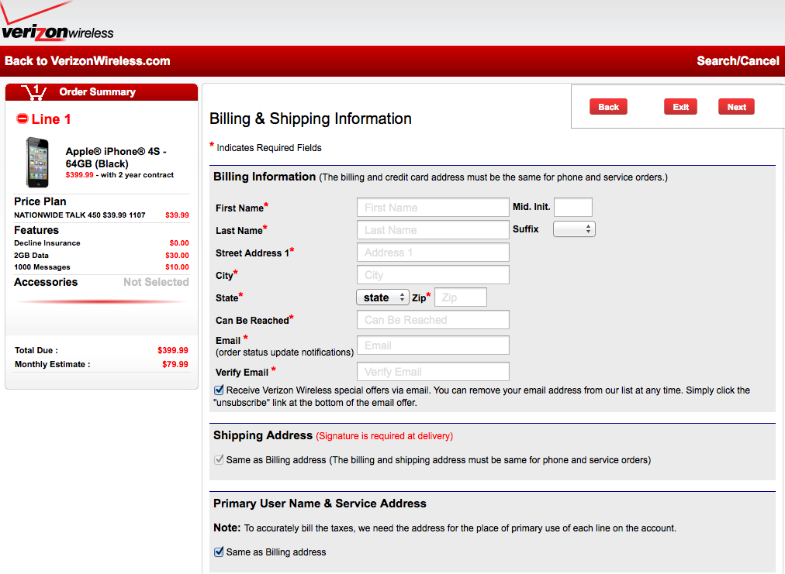Image resolution: width=785 pixels, height=574 pixels.
Task: Click the Accessories heading
Action: 46,282
